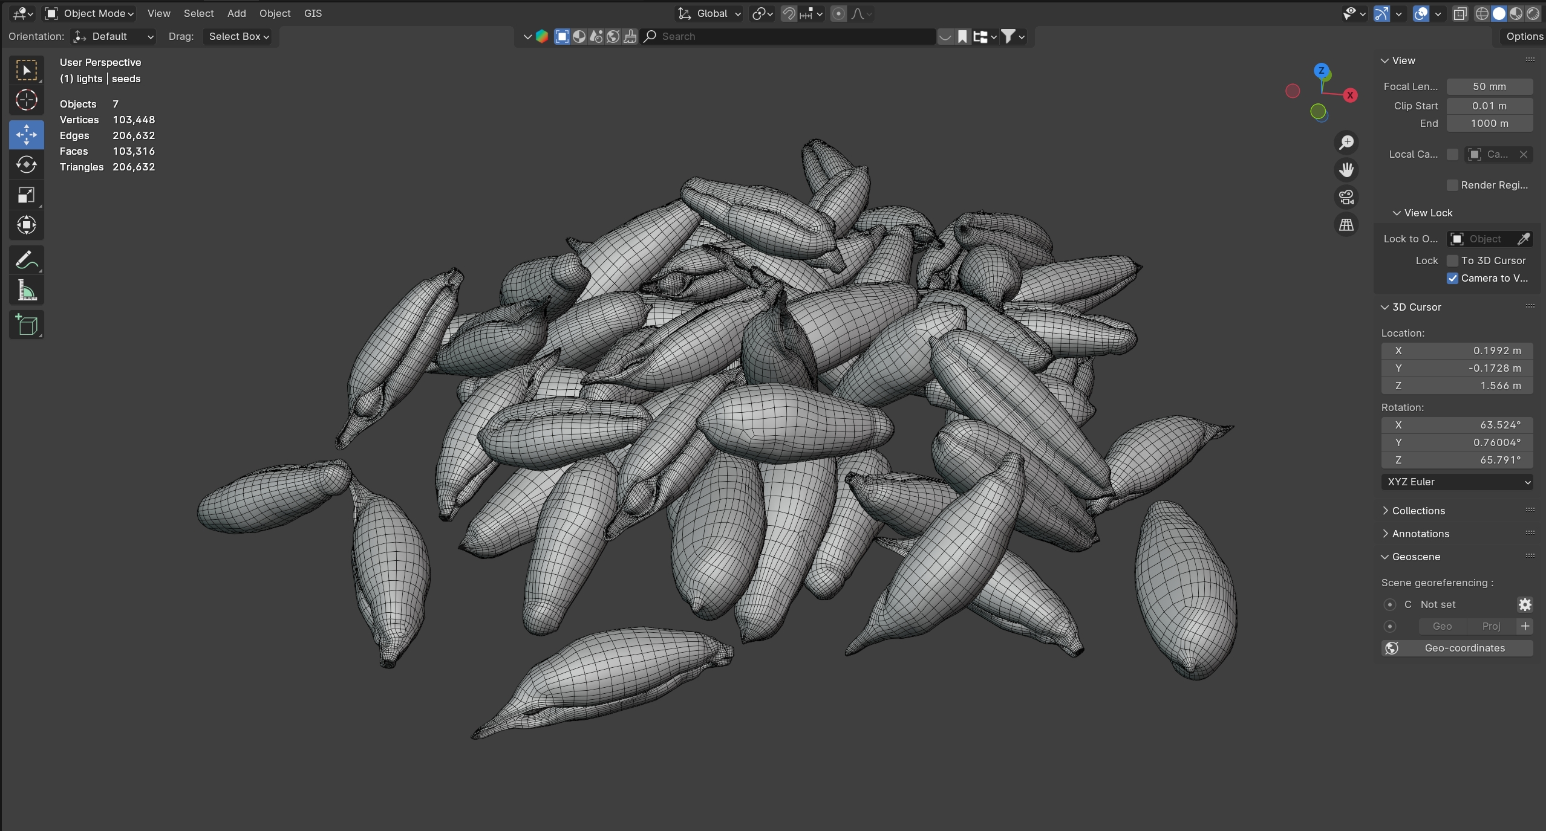The image size is (1546, 831).
Task: Switch to orthographic grid view icon
Action: (x=1346, y=225)
